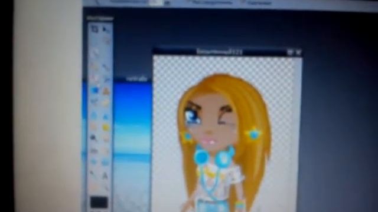Select the Pinch tool
The height and width of the screenshot is (212, 378).
[x=106, y=163]
